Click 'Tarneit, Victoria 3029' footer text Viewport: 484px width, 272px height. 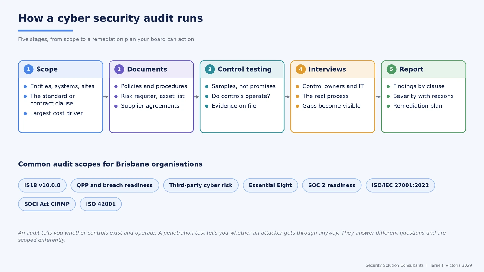(x=451, y=265)
